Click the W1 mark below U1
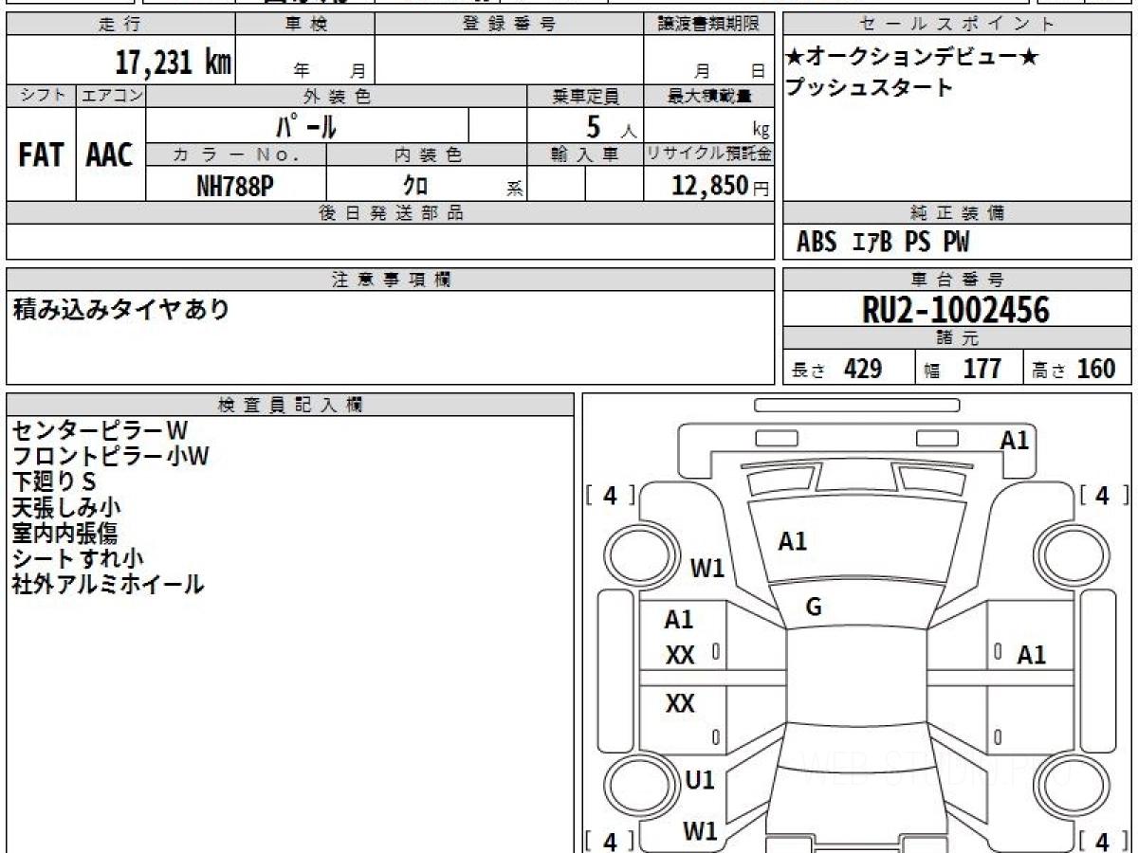Screen dimensions: 1138x853 [701, 831]
